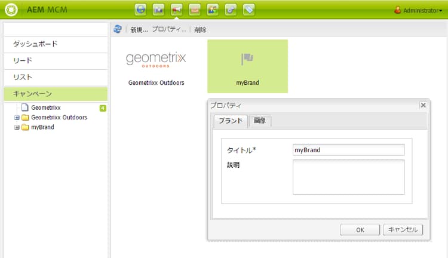This screenshot has width=448, height=258.
Task: Select myBrand folder in tree
Action: (x=42, y=127)
